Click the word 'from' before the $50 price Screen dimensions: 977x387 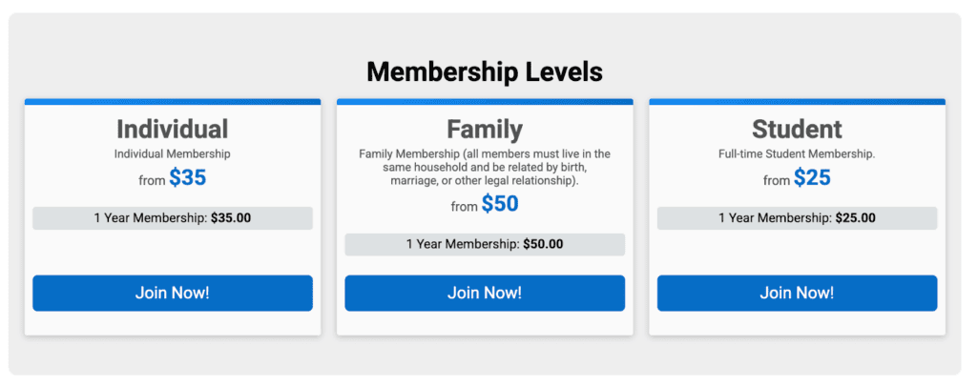[x=464, y=207]
